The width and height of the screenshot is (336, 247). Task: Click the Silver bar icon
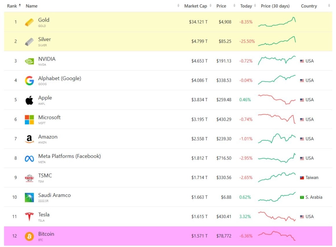[x=29, y=42]
